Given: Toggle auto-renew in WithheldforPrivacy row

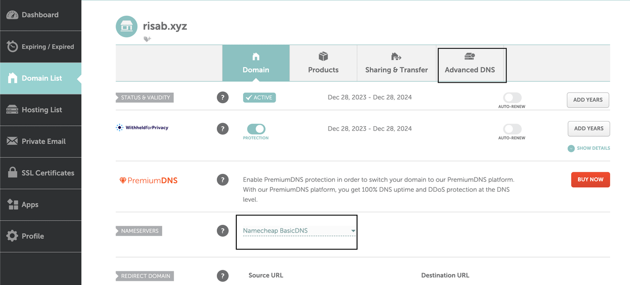Looking at the screenshot, I should tap(512, 128).
